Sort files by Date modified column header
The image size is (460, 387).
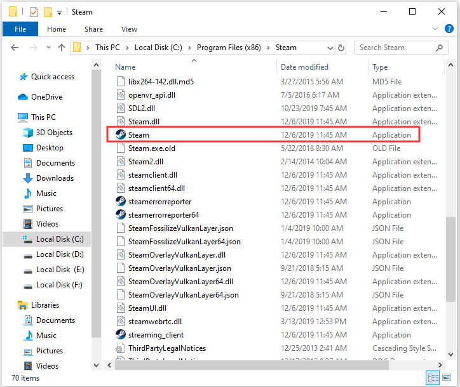304,67
